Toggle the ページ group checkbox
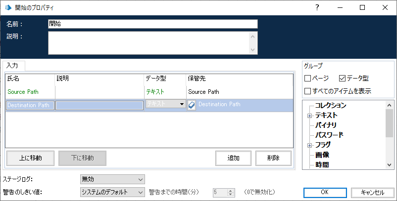This screenshot has height=201, width=397. [x=307, y=79]
